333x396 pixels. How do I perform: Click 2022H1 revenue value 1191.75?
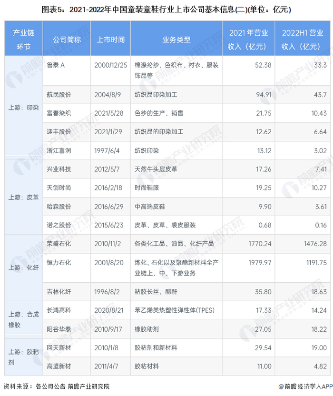pyautogui.click(x=316, y=263)
